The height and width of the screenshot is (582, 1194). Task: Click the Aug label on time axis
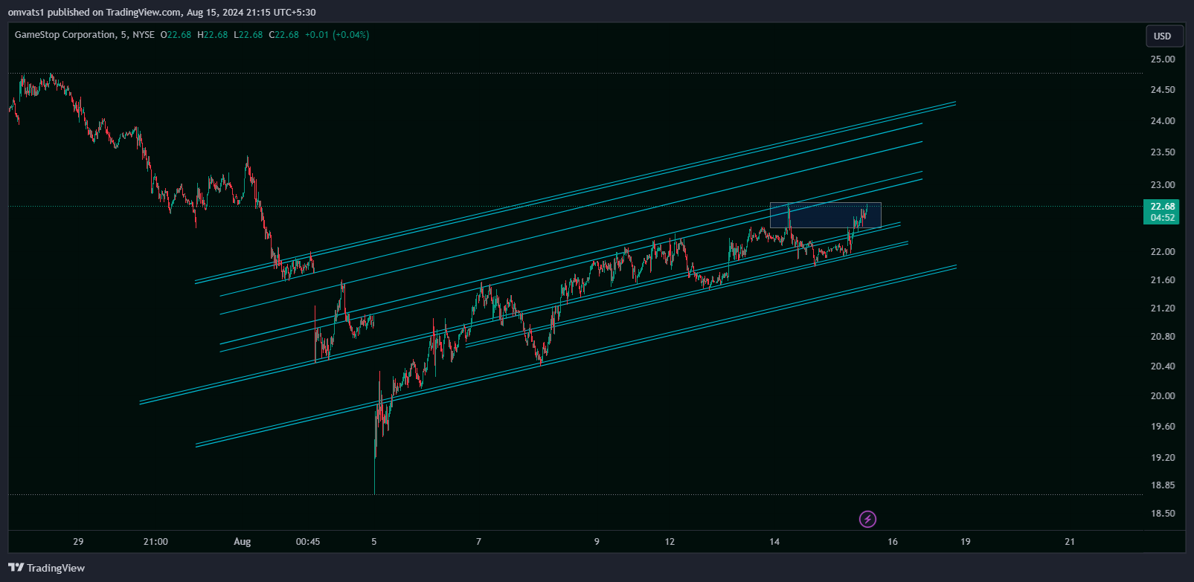pos(243,542)
